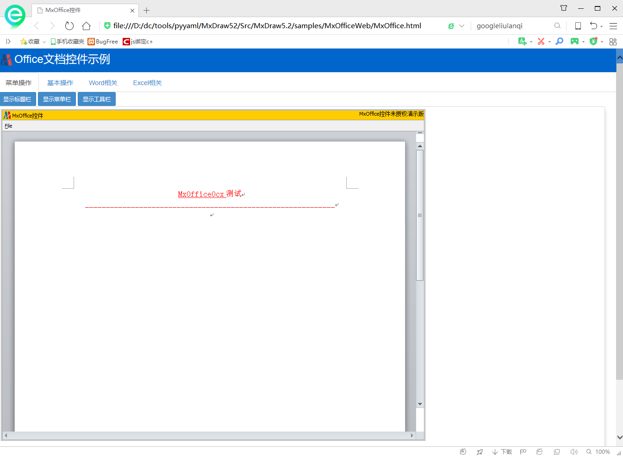Click the green translate extension icon
The width and height of the screenshot is (623, 457).
click(x=522, y=41)
